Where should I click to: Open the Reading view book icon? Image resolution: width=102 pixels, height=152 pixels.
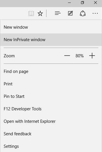click(31, 13)
